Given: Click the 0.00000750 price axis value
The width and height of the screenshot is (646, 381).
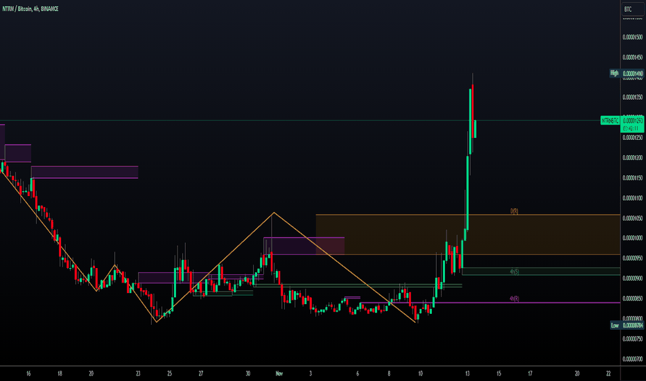Looking at the screenshot, I should [632, 339].
